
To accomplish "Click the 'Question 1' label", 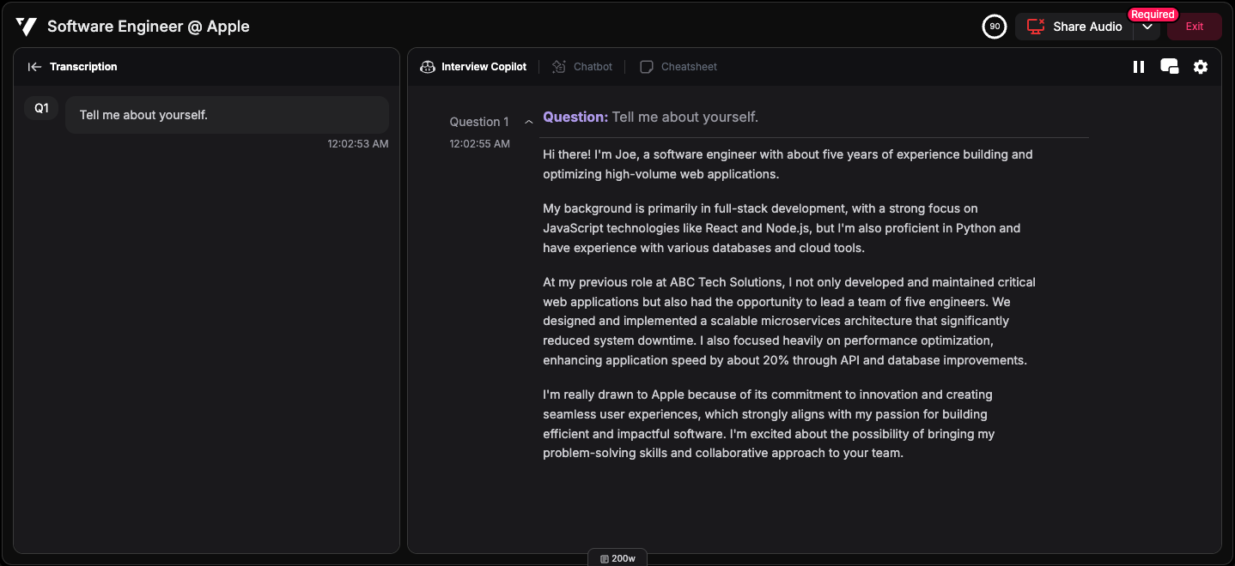I will (479, 122).
